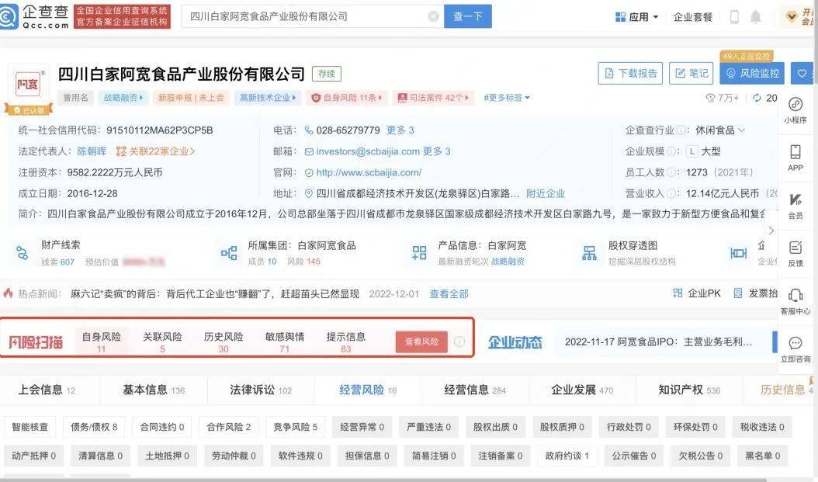Open the Qcc.com home logo
The height and width of the screenshot is (482, 818).
(x=35, y=17)
